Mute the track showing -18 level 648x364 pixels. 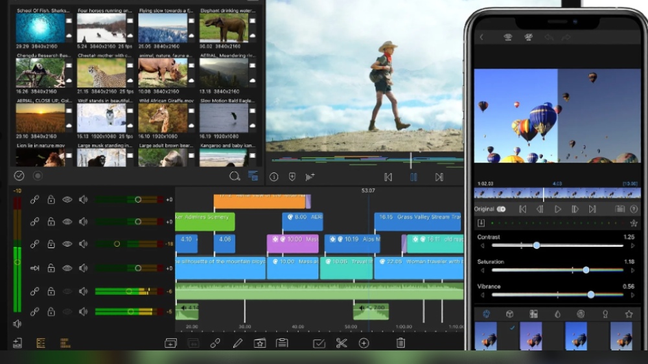(84, 244)
